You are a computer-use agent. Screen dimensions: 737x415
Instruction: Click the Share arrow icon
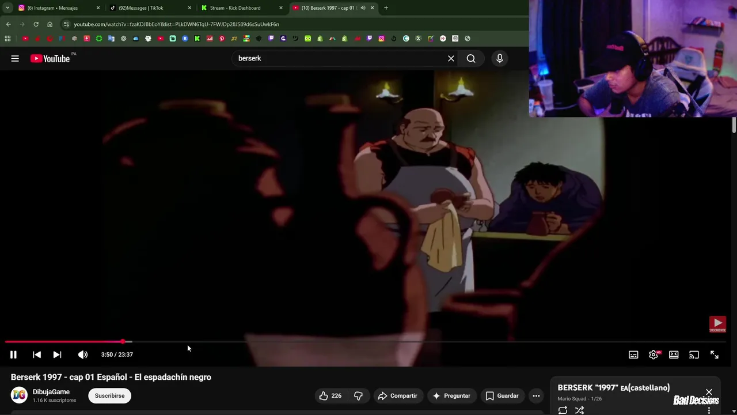tap(382, 395)
